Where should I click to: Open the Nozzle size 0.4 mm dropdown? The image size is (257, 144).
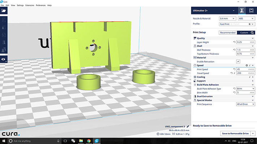pyautogui.click(x=227, y=19)
